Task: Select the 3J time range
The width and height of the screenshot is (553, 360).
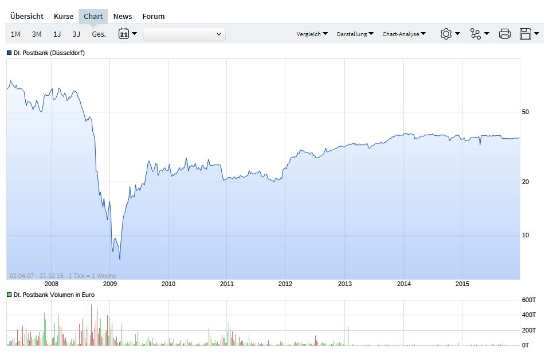Action: (76, 34)
